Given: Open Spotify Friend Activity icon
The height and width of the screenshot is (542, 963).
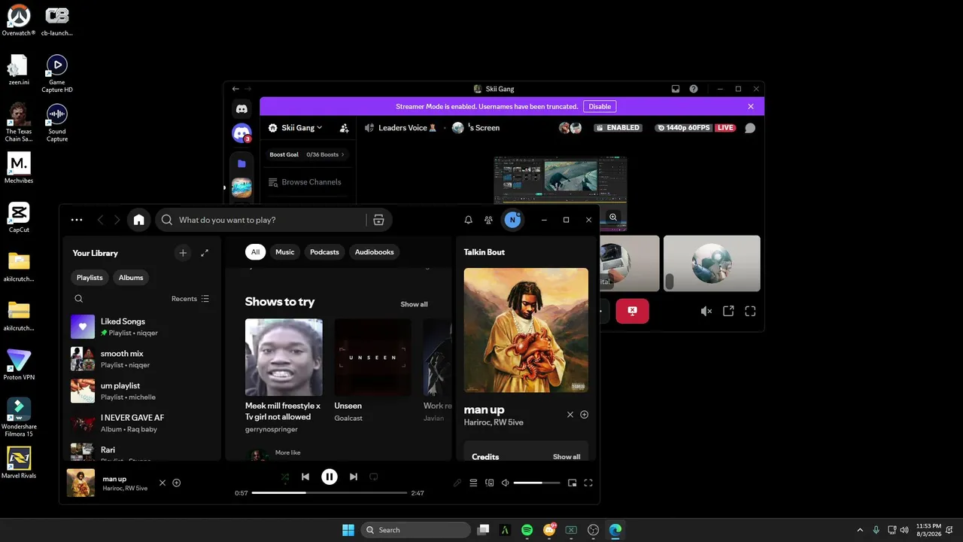Looking at the screenshot, I should [x=489, y=220].
